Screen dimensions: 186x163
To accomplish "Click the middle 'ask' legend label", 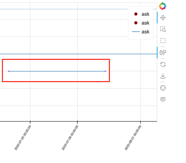I will 145,23.
